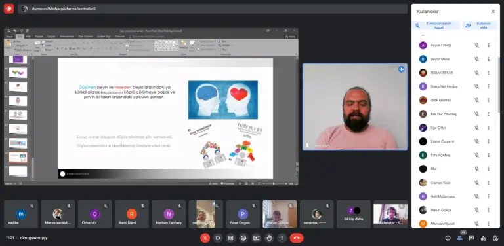Click Harun Gökçe's avatar in the list
Image resolution: width=504 pixels, height=246 pixels.
423,210
